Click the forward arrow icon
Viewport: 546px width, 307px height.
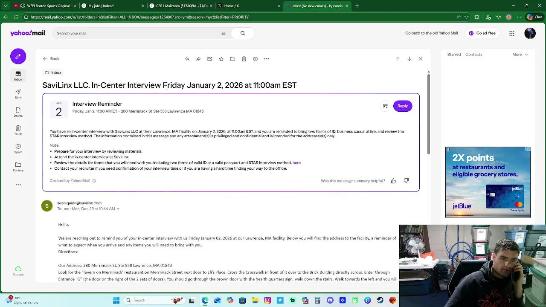click(198, 59)
